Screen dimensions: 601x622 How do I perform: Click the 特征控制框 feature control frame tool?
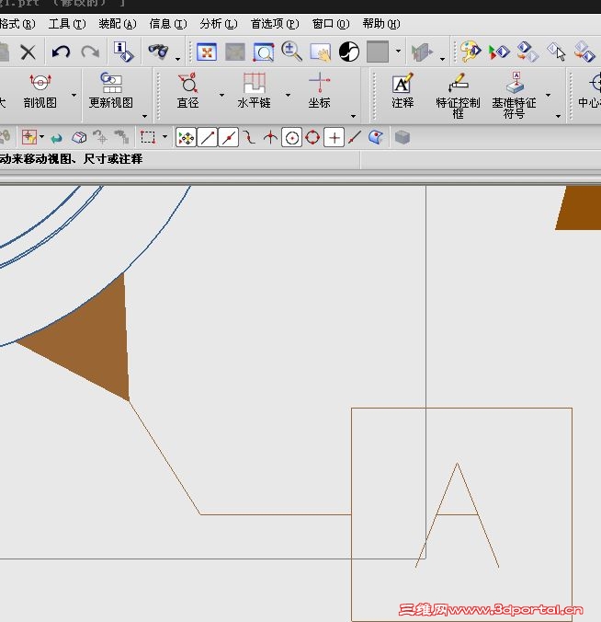[458, 96]
